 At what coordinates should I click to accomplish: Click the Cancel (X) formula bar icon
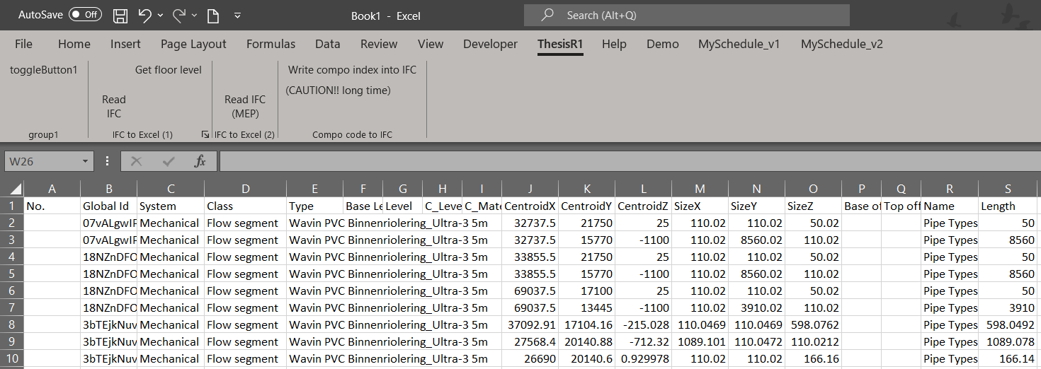(x=136, y=161)
